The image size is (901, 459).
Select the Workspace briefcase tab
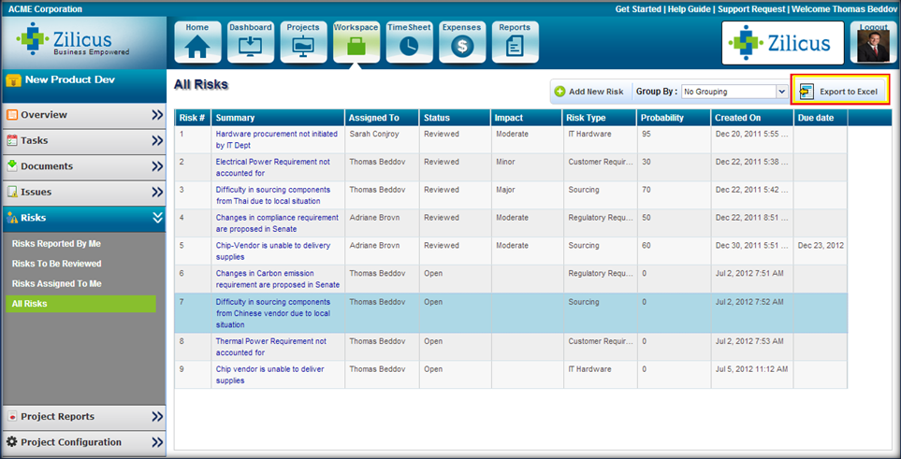(356, 42)
